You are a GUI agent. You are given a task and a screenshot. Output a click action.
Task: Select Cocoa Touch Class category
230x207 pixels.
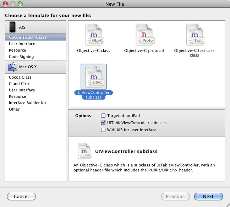pyautogui.click(x=28, y=37)
